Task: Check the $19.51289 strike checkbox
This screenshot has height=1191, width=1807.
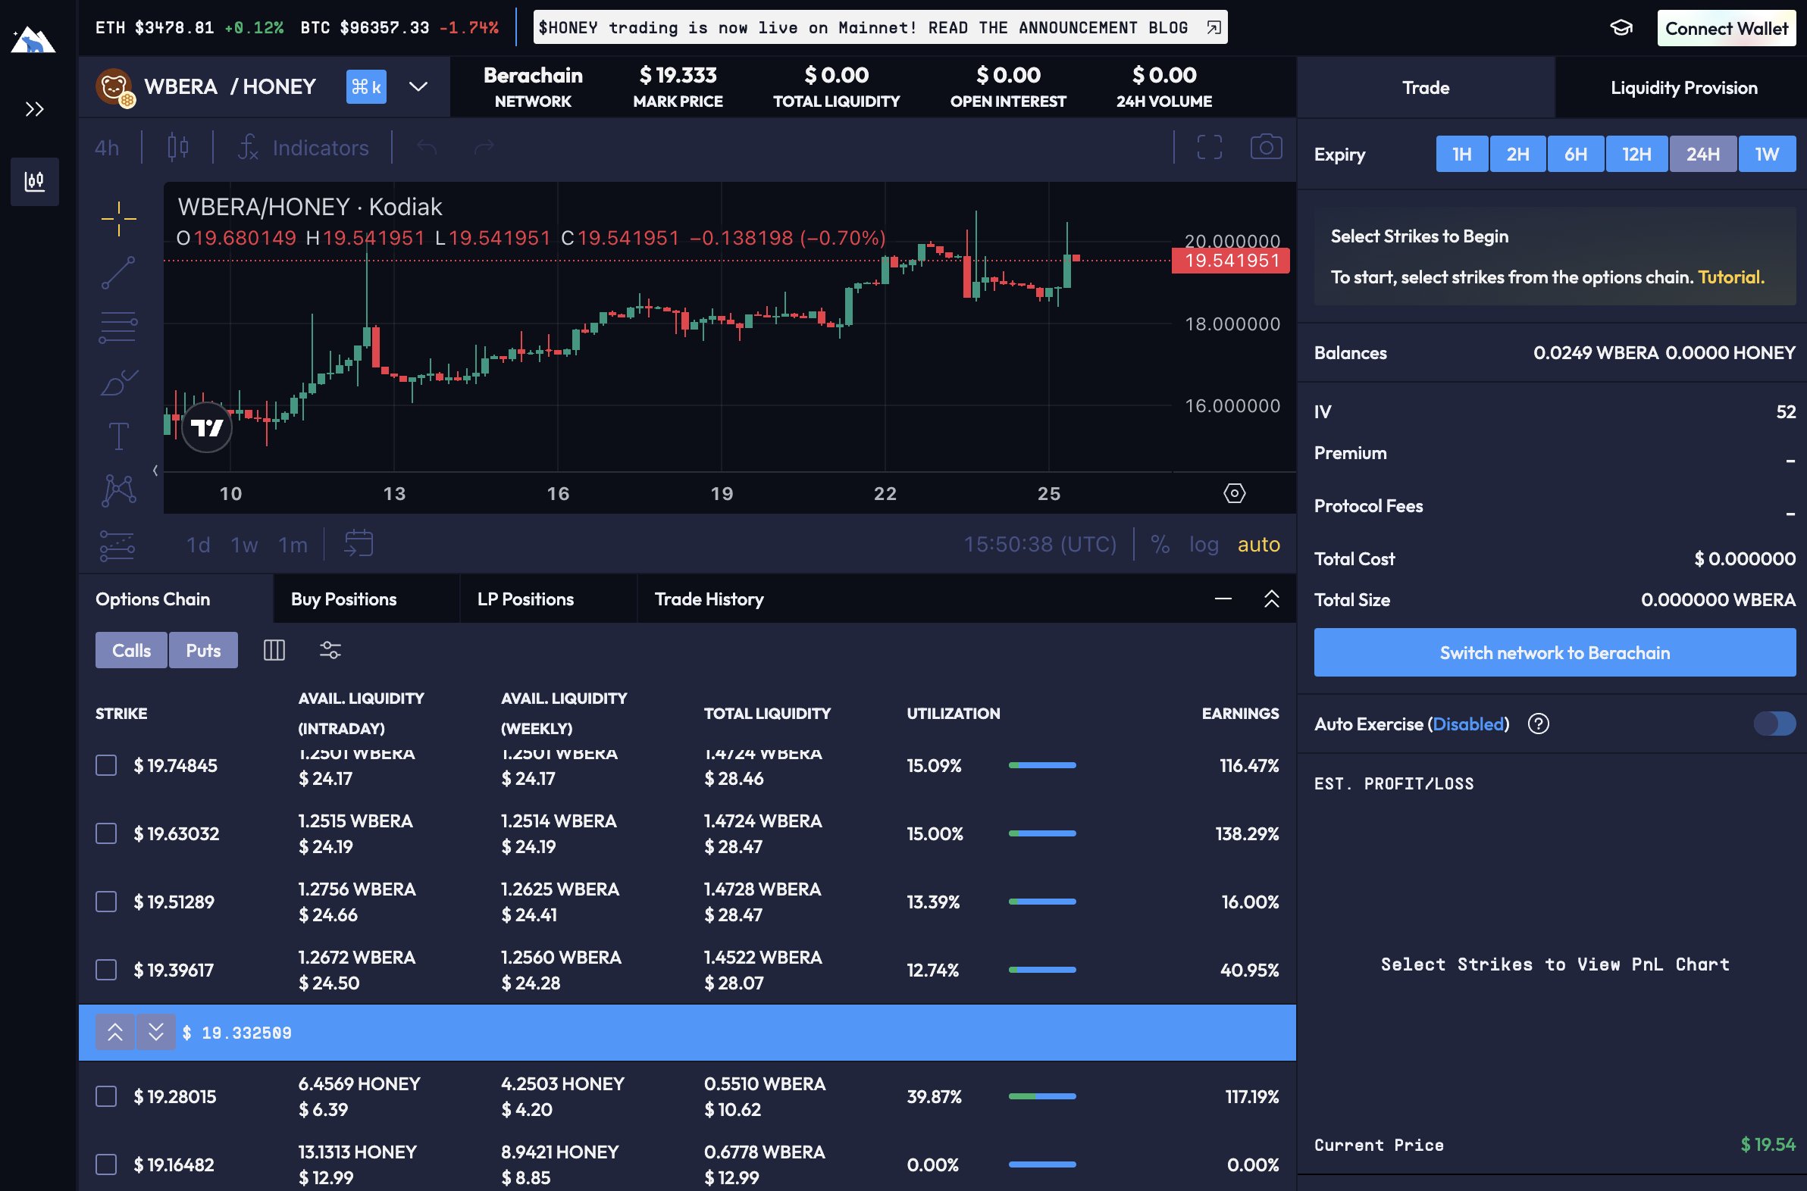Action: pyautogui.click(x=105, y=902)
